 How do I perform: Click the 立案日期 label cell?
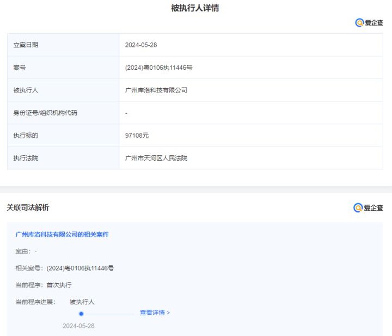pos(26,45)
